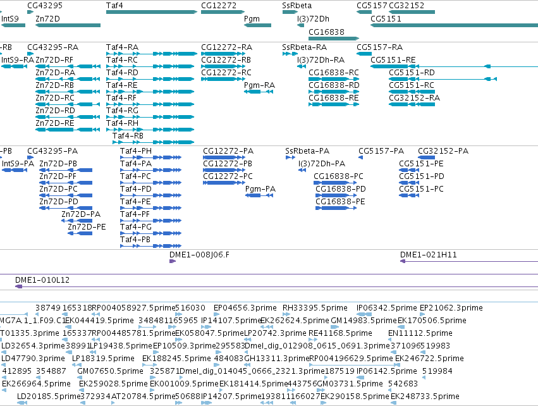Select the Pgm-PA protein
This screenshot has height=406, width=538.
(x=260, y=188)
